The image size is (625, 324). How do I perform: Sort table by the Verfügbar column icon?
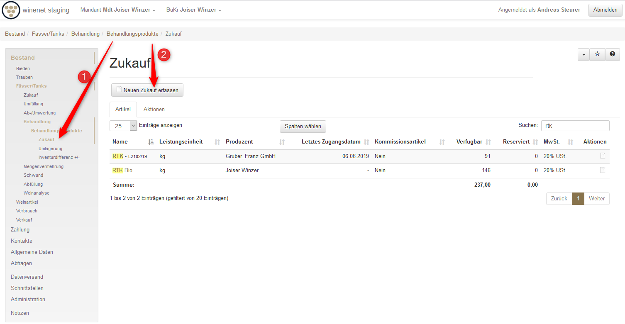(488, 142)
